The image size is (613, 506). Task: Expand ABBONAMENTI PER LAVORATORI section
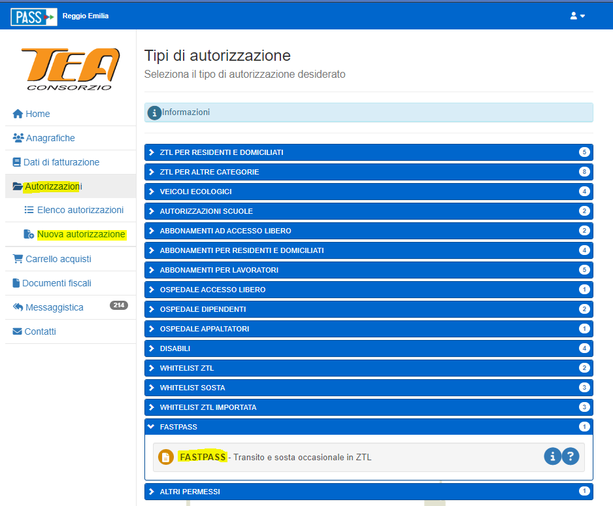219,270
